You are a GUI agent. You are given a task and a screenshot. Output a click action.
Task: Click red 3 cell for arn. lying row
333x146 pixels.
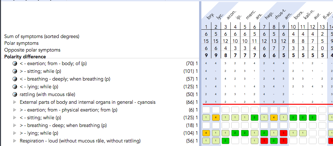284,133
